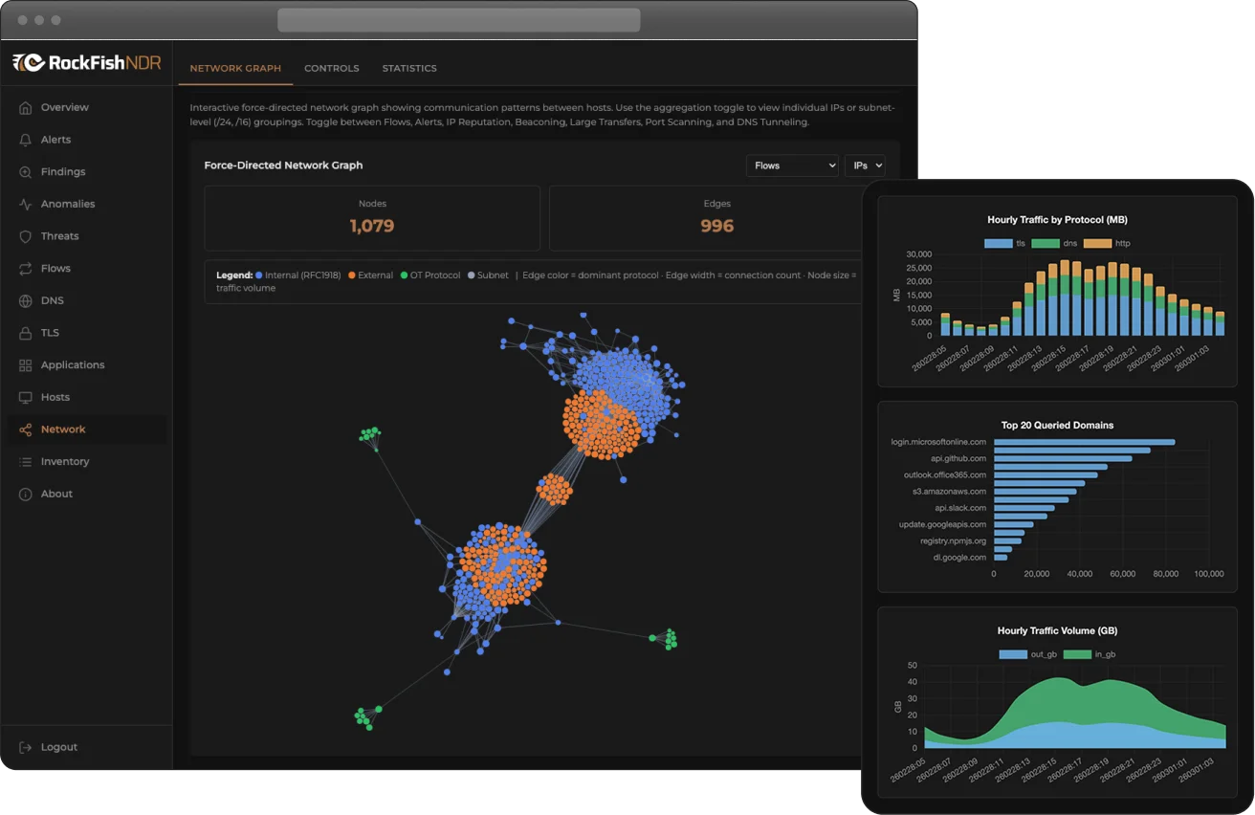
Task: Click the Logout icon at the sidebar bottom
Action: (27, 746)
